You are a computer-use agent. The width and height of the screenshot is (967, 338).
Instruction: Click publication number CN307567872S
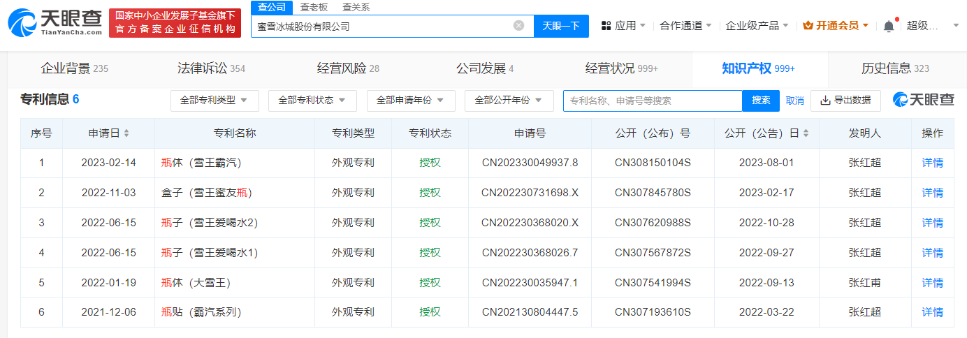coord(653,252)
